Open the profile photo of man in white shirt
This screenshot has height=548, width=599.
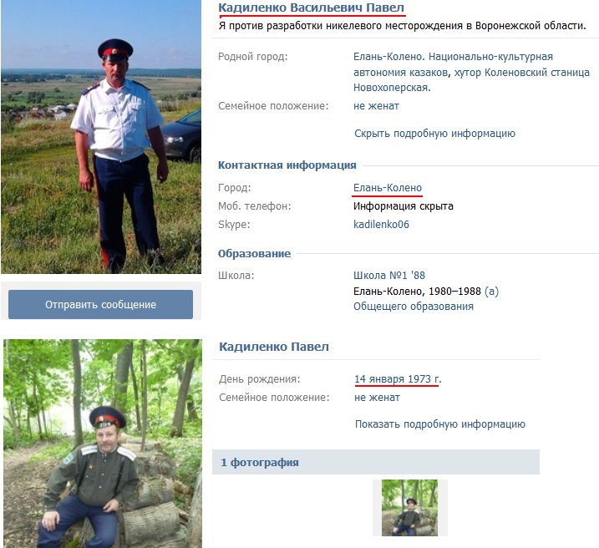tap(101, 137)
